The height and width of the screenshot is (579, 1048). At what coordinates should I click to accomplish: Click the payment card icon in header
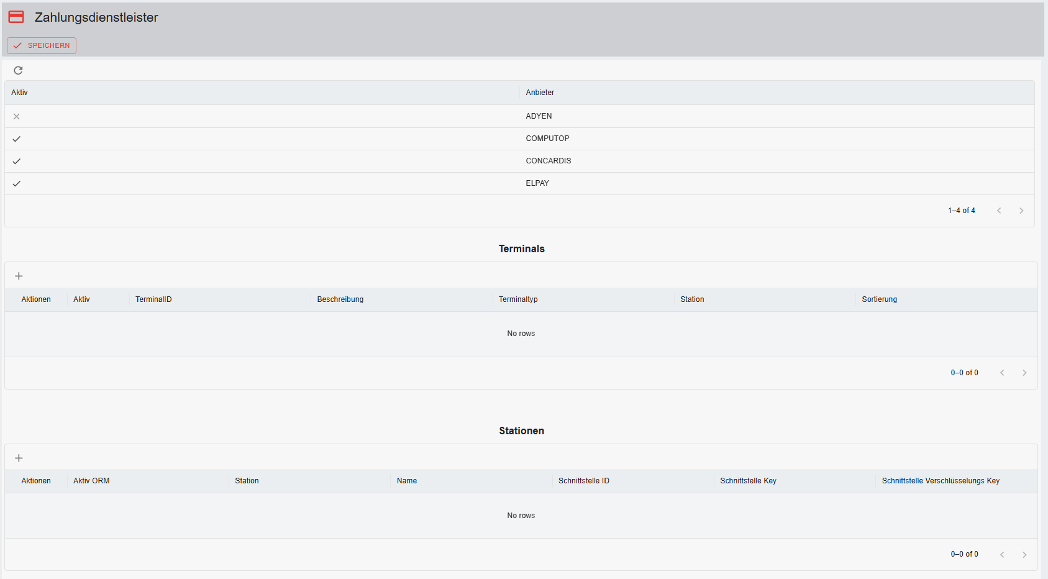(16, 17)
